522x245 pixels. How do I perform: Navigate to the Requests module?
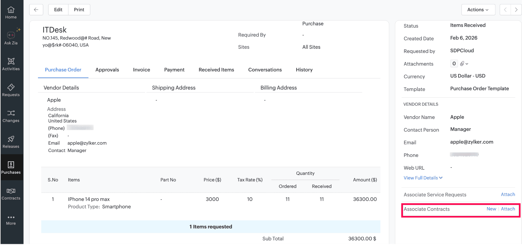click(11, 90)
